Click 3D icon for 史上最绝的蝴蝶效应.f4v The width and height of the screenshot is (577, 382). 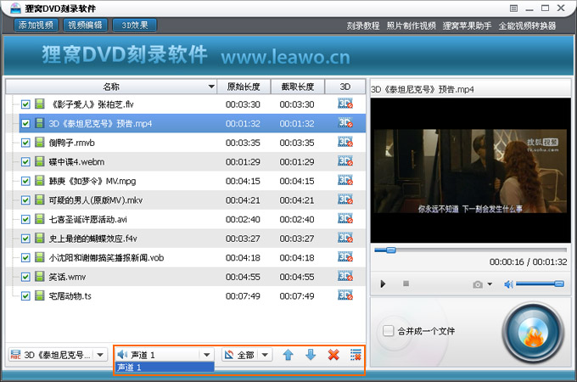tap(345, 238)
